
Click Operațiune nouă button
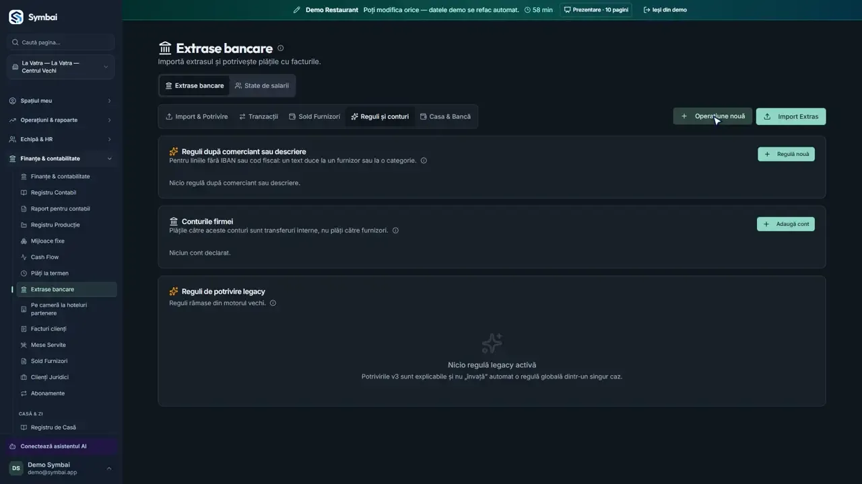(x=712, y=116)
